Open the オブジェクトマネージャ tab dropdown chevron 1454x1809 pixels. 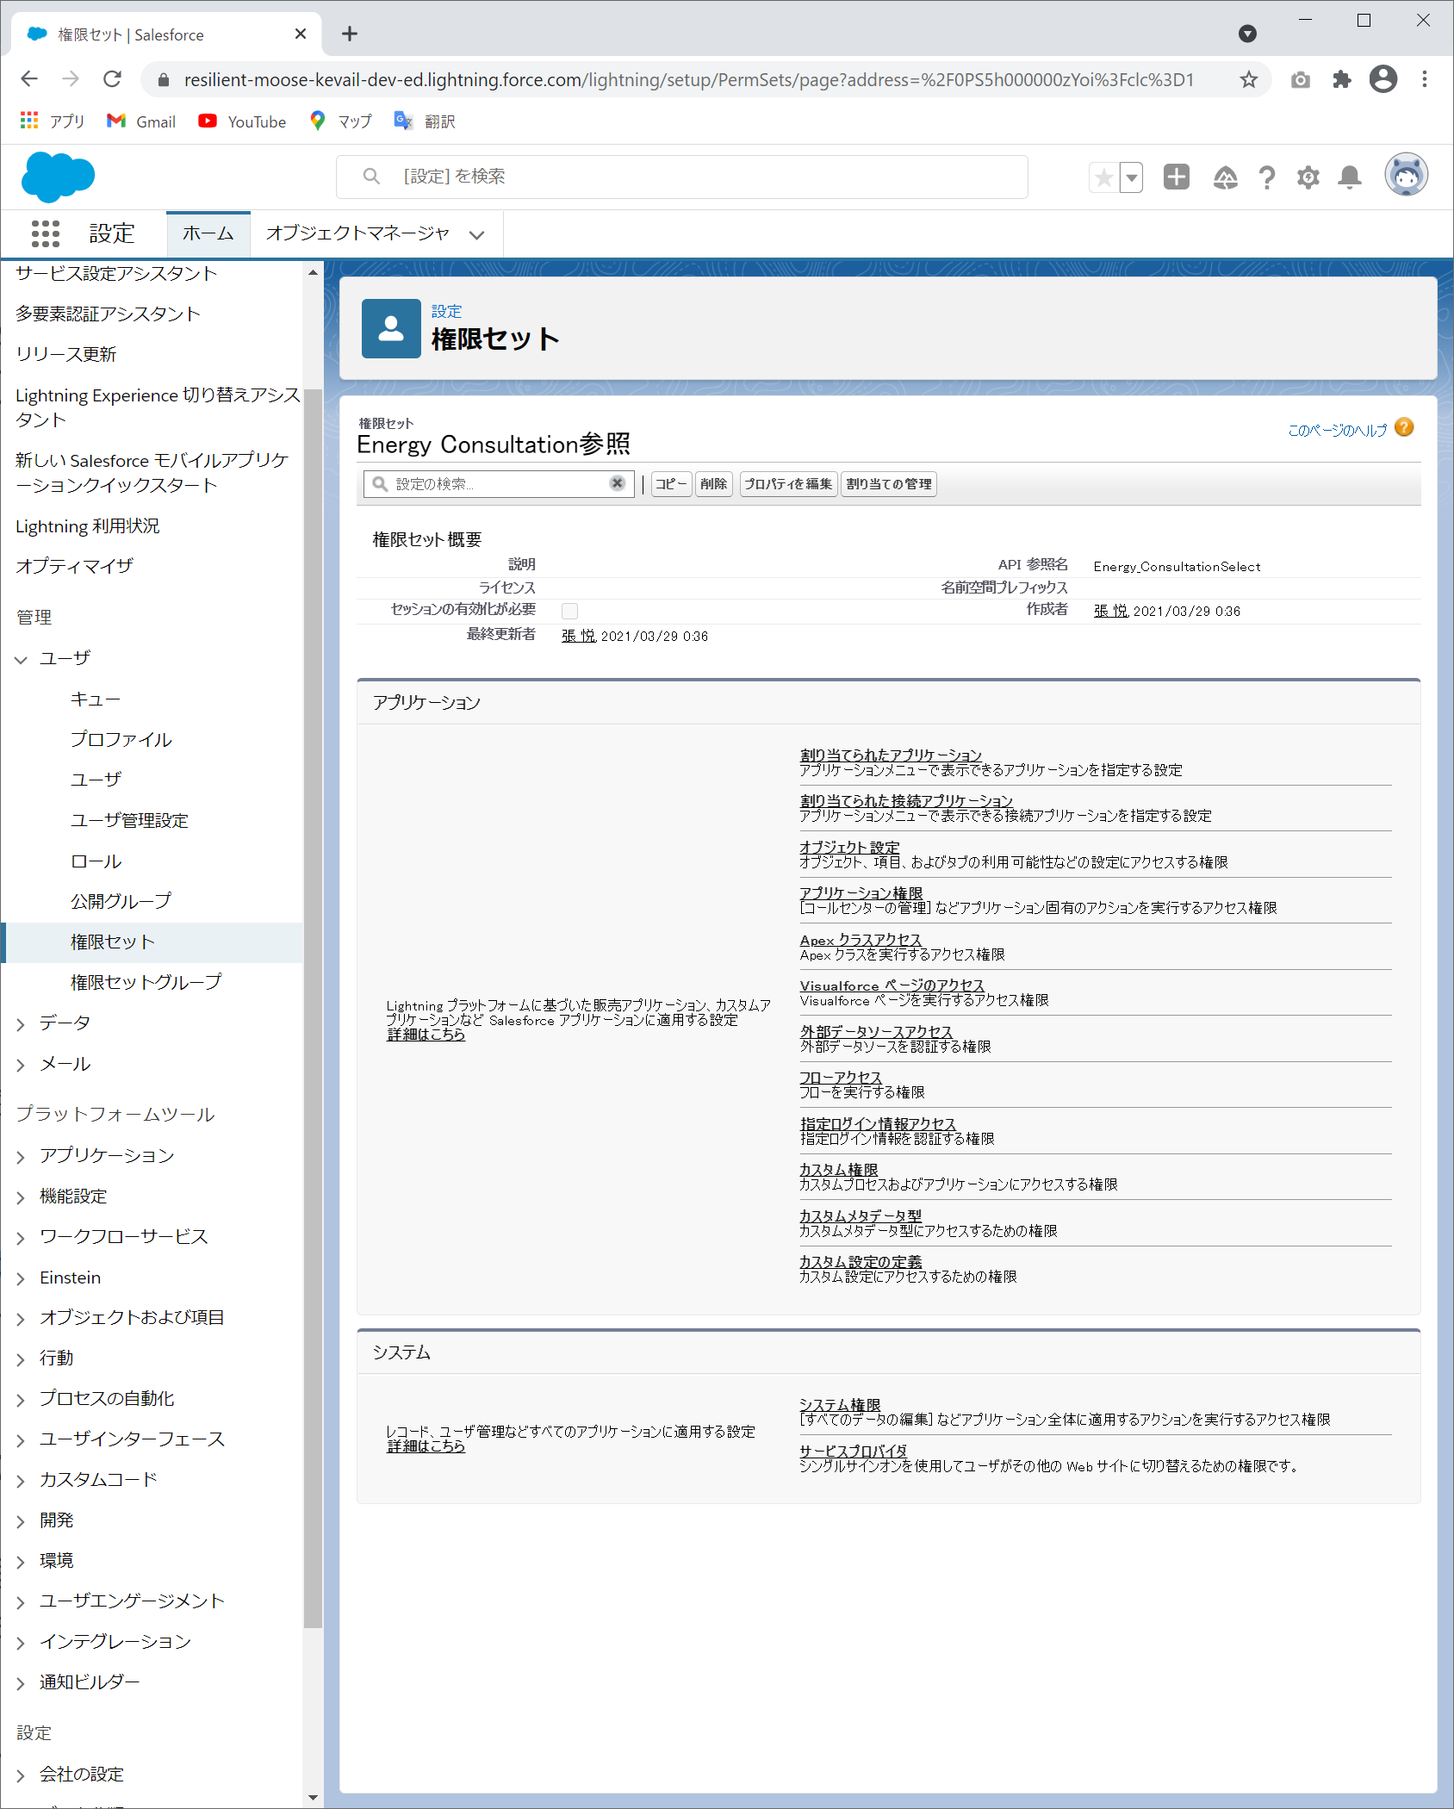(x=476, y=234)
